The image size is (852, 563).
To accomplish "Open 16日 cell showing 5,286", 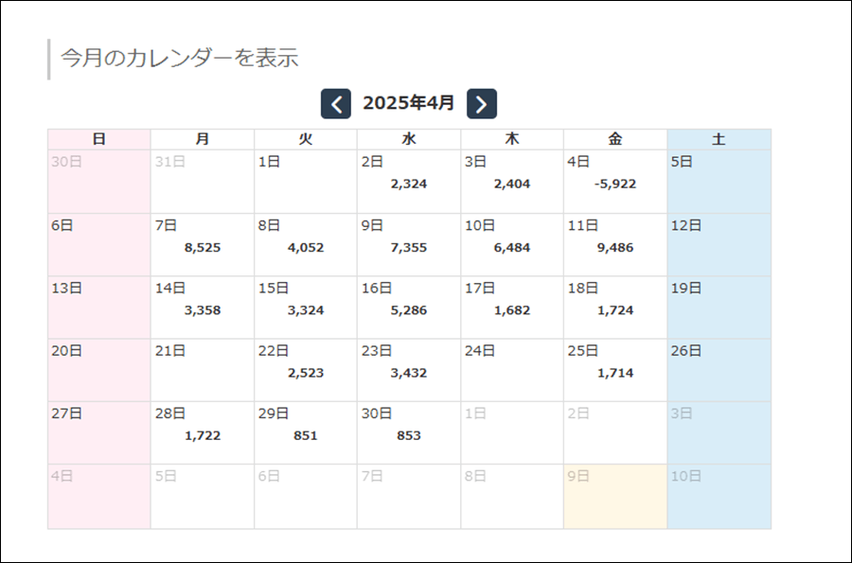I will 409,308.
